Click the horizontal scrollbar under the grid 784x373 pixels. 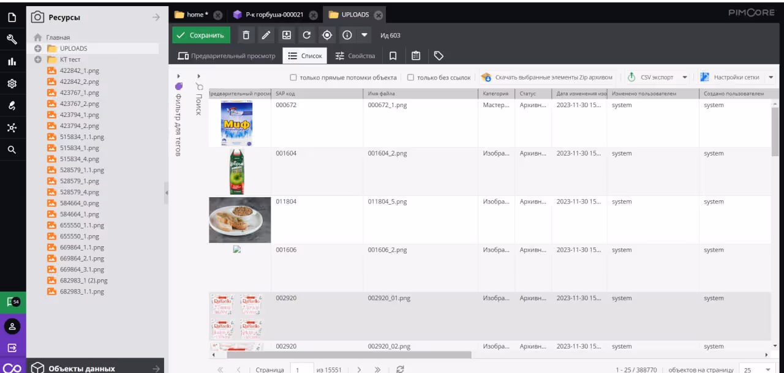tap(349, 355)
